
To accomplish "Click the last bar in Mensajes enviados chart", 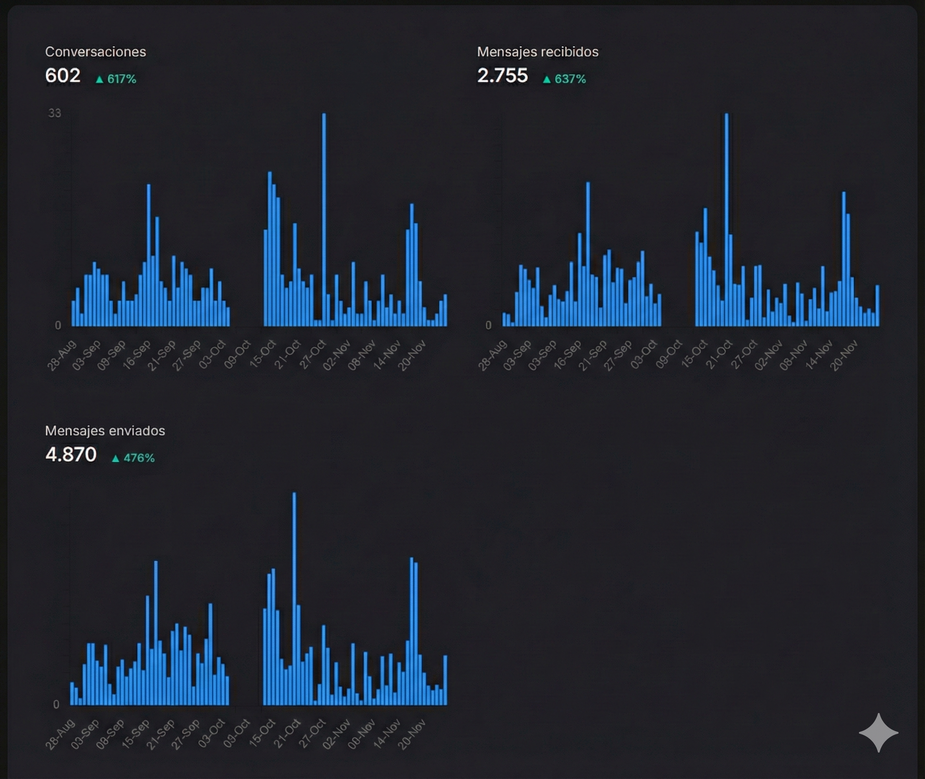I will point(445,680).
